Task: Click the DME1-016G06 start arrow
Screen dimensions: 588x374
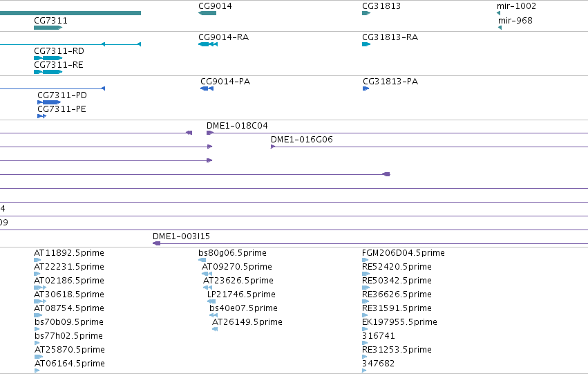Action: pos(273,147)
